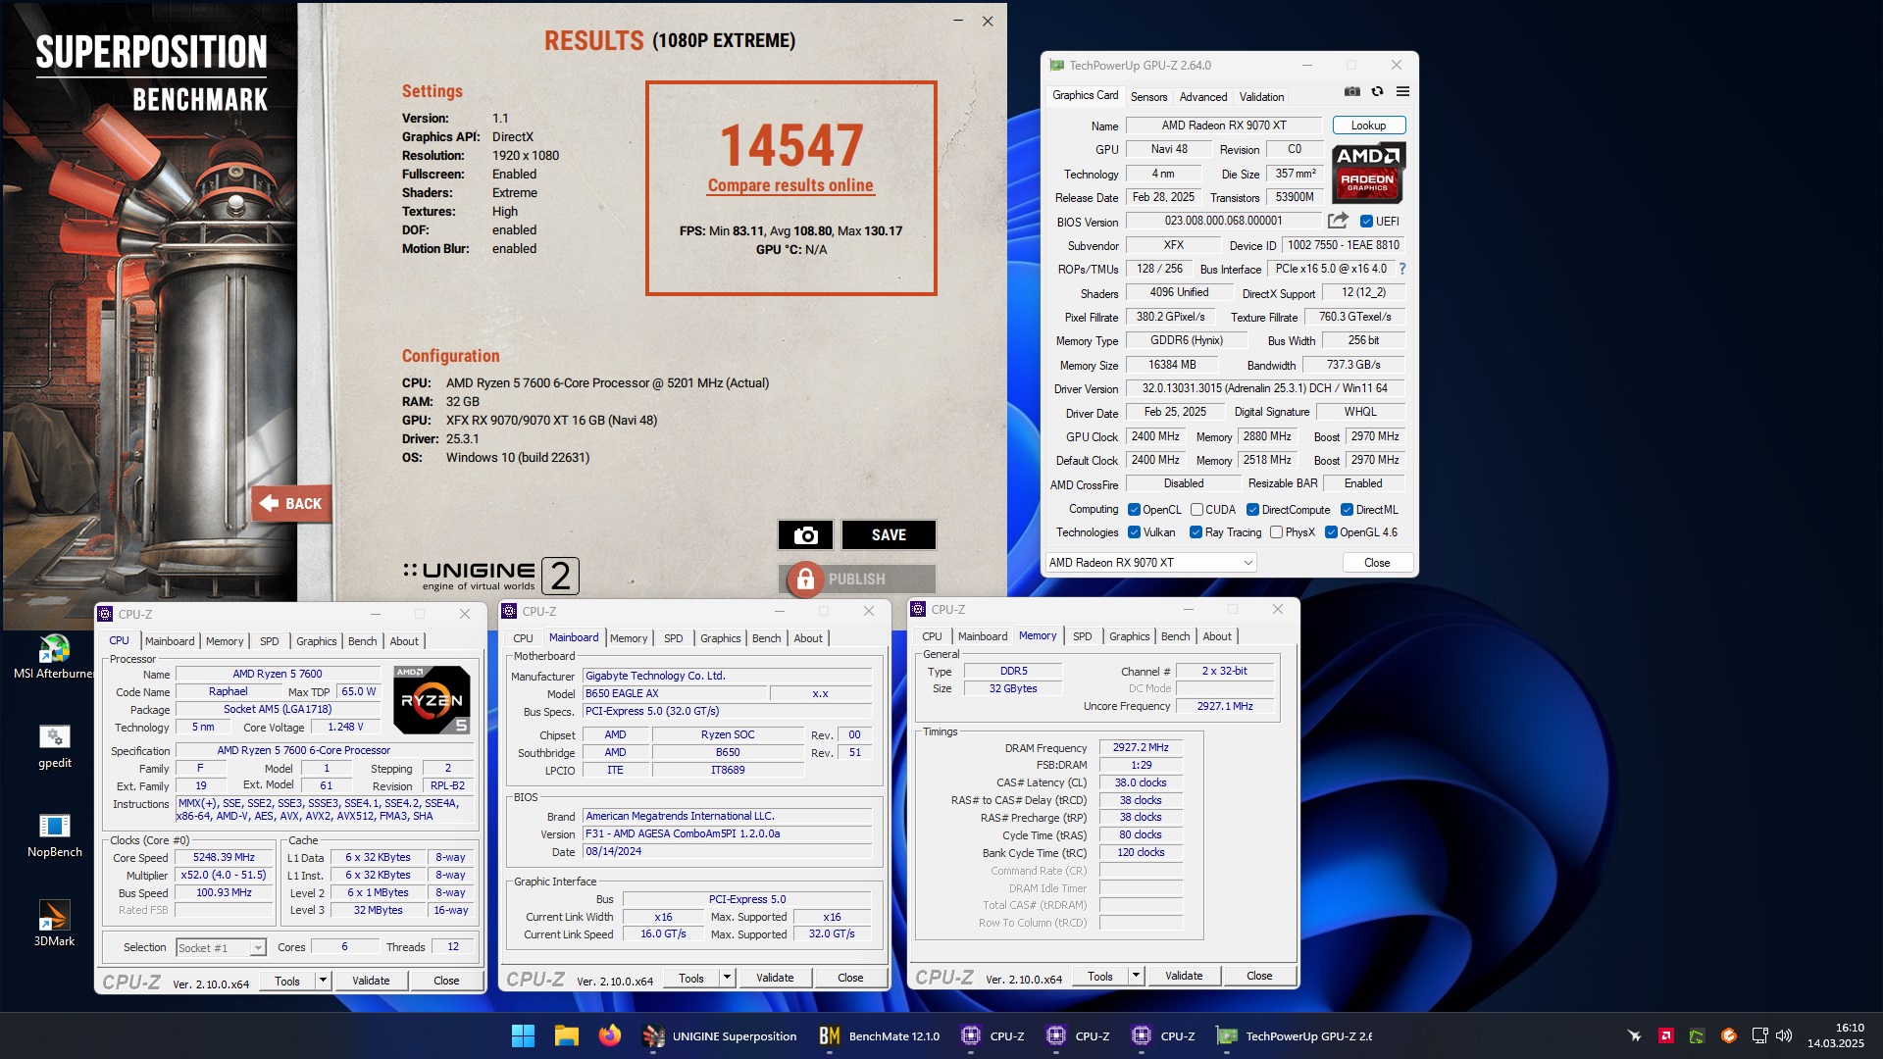1883x1059 pixels.
Task: Click the BIOS Version field in GPU-Z
Action: tap(1224, 221)
